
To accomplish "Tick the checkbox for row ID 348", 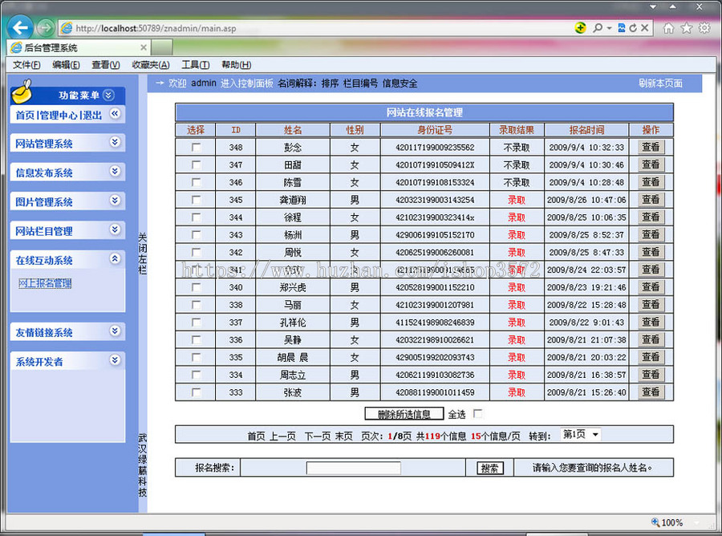I will click(197, 148).
